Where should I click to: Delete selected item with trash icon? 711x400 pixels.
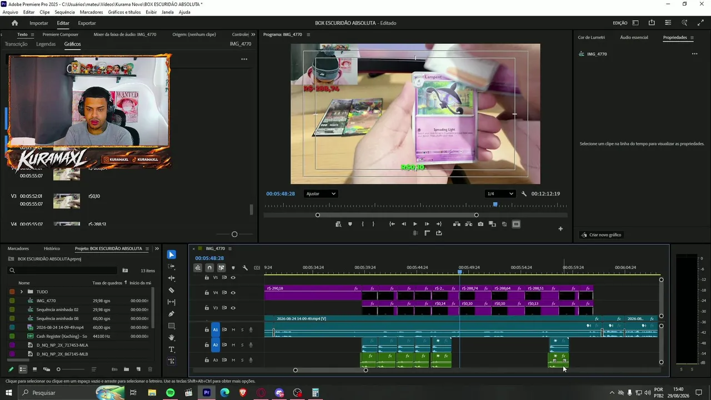point(150,369)
